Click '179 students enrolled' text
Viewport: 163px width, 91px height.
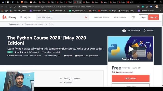coord(51,52)
